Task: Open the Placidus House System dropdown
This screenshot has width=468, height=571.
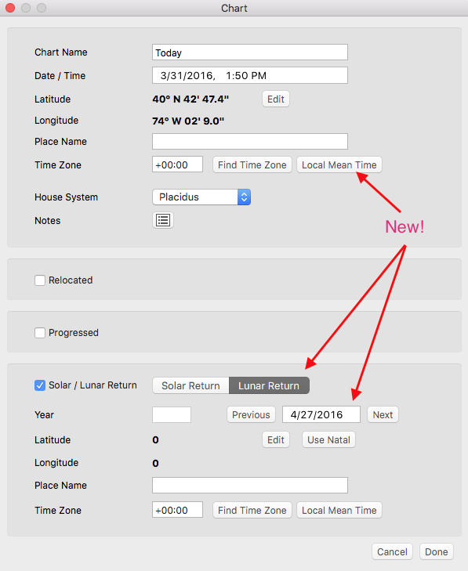Action: pos(201,197)
